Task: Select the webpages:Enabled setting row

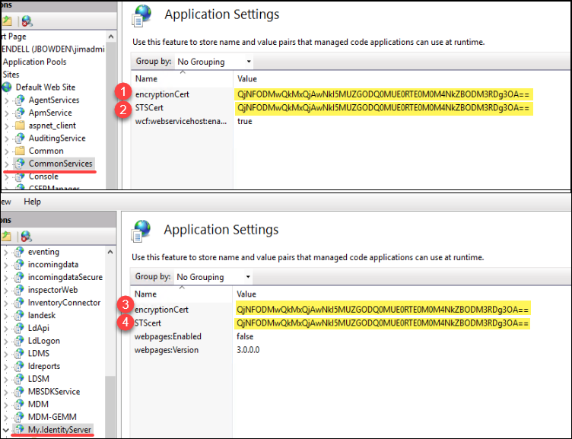Action: click(x=167, y=336)
